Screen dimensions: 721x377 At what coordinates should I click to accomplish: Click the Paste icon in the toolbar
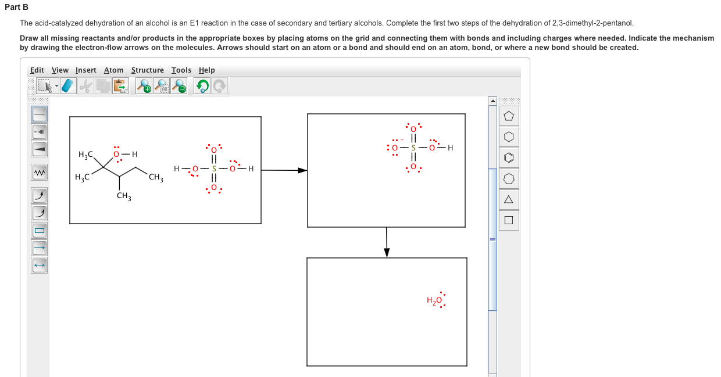[x=121, y=85]
